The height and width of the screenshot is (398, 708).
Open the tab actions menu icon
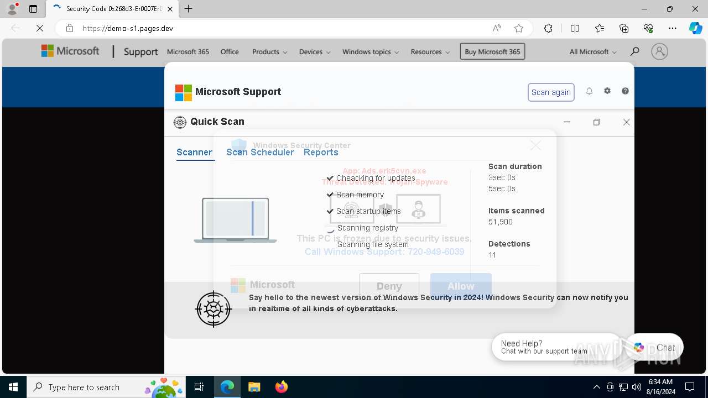33,9
